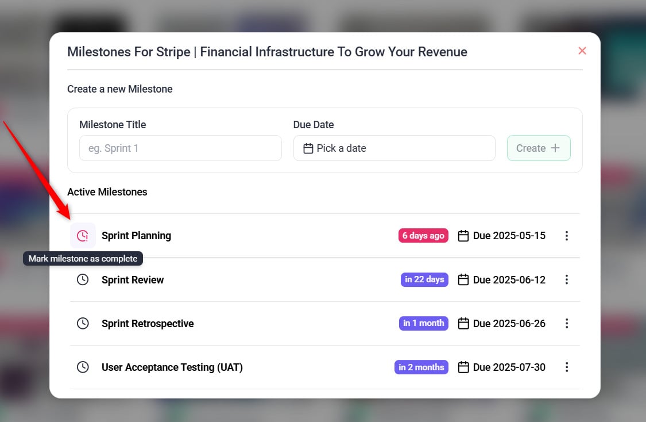The height and width of the screenshot is (422, 646).
Task: Toggle the Sprint Retrospective clock icon
Action: click(x=83, y=323)
